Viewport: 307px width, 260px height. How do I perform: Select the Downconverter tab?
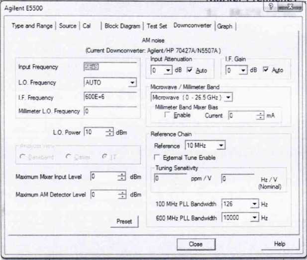coord(193,25)
